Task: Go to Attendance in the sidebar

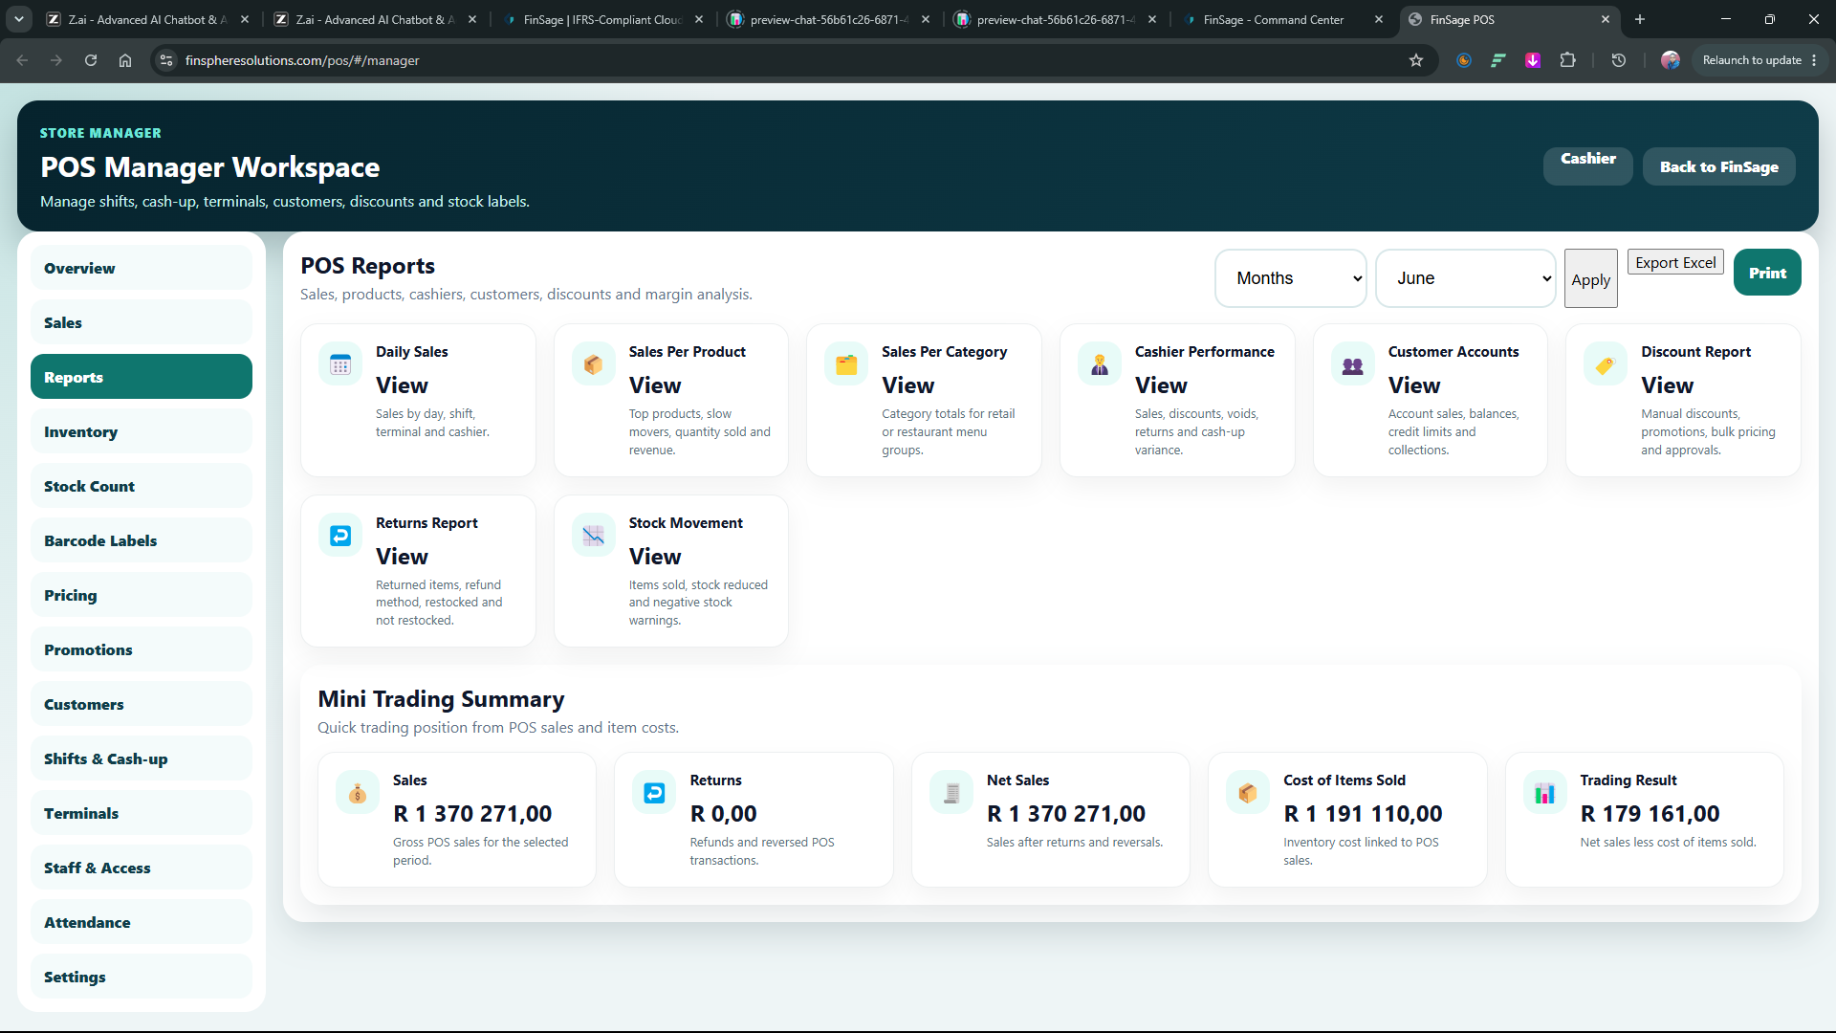Action: pyautogui.click(x=142, y=922)
